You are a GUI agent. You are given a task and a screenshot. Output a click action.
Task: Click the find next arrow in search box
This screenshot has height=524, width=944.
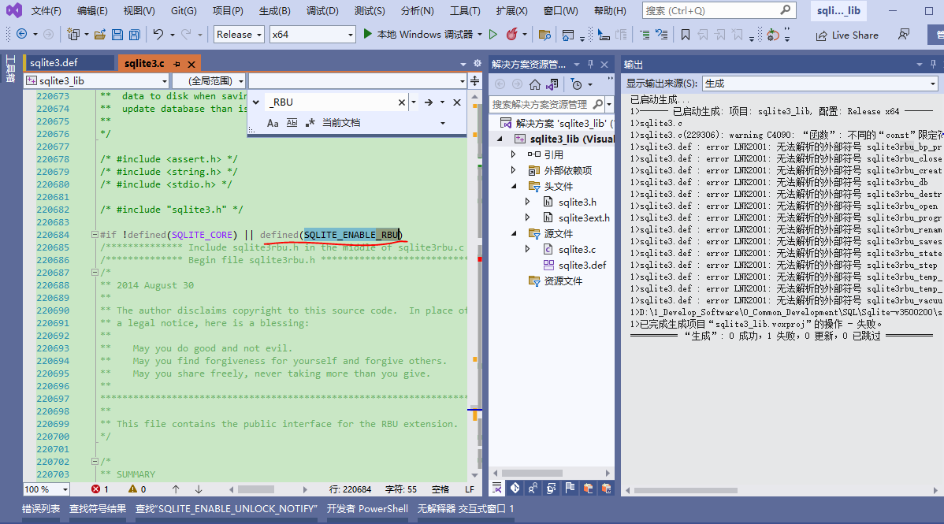coord(429,102)
